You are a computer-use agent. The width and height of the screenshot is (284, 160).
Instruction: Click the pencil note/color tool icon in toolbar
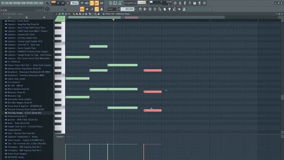pyautogui.click(x=92, y=9)
